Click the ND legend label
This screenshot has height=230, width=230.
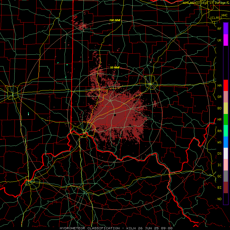[x=220, y=199]
